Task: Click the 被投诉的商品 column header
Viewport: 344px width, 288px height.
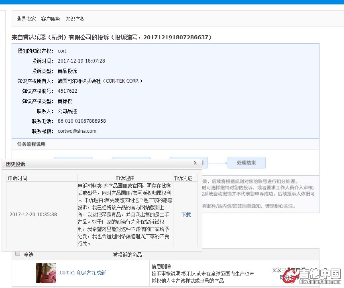Action: click(x=128, y=255)
